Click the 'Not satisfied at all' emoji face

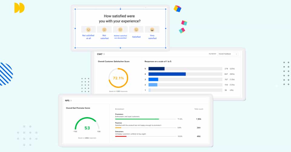(x=89, y=29)
